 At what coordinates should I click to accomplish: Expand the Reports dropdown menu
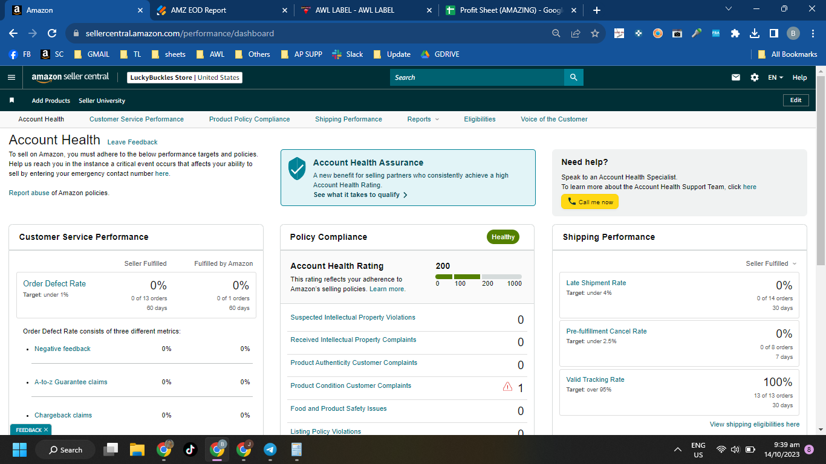[423, 119]
